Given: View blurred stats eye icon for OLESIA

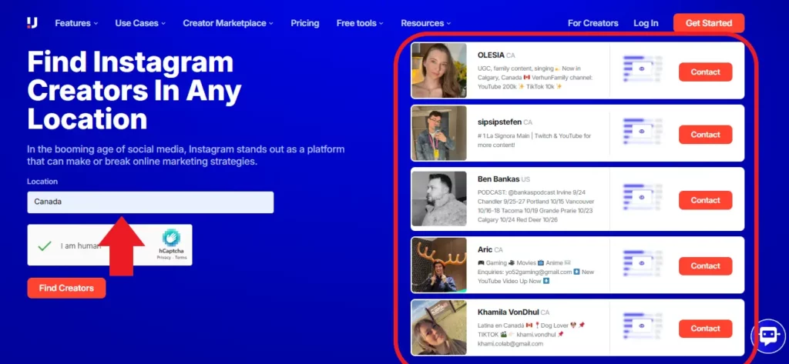Looking at the screenshot, I should click(x=642, y=68).
